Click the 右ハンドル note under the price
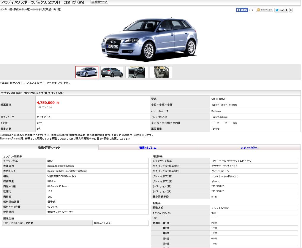The width and height of the screenshot is (302, 248). (45, 107)
